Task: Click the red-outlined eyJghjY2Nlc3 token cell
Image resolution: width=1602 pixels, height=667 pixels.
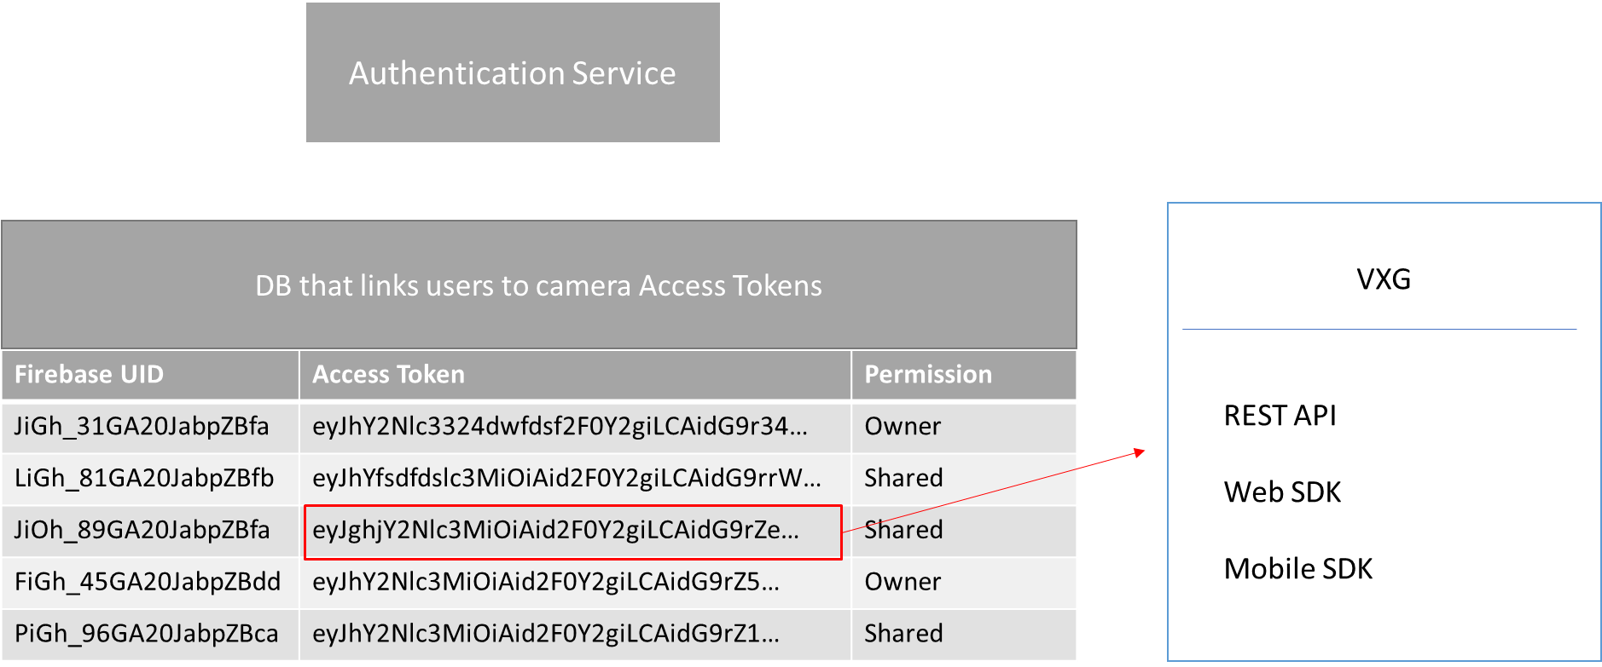Action: (x=556, y=531)
